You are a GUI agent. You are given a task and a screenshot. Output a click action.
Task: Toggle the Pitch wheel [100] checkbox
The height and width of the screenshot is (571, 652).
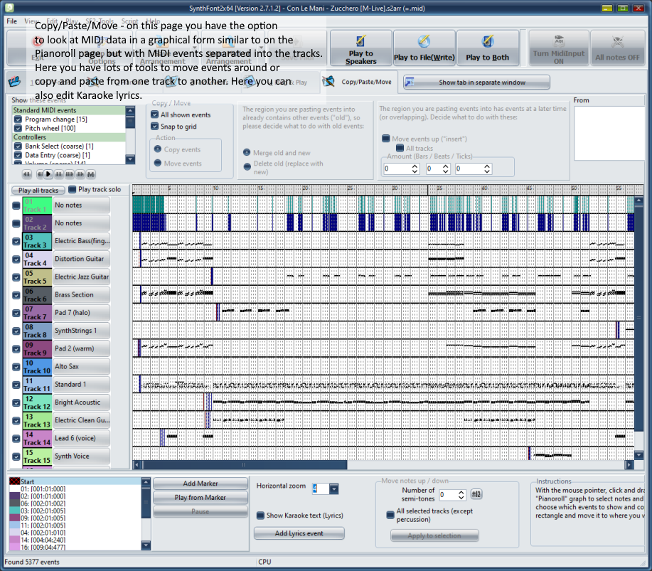[18, 128]
